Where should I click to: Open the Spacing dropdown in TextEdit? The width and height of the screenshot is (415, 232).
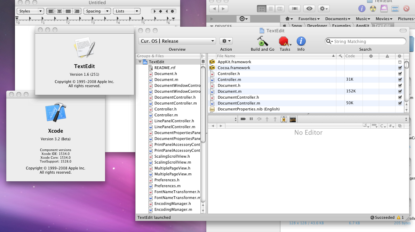coord(97,11)
